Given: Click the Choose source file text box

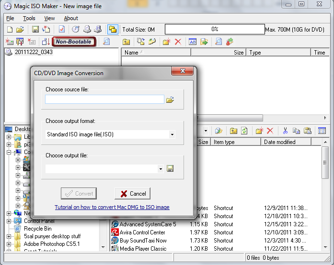Looking at the screenshot, I should click(x=104, y=99).
